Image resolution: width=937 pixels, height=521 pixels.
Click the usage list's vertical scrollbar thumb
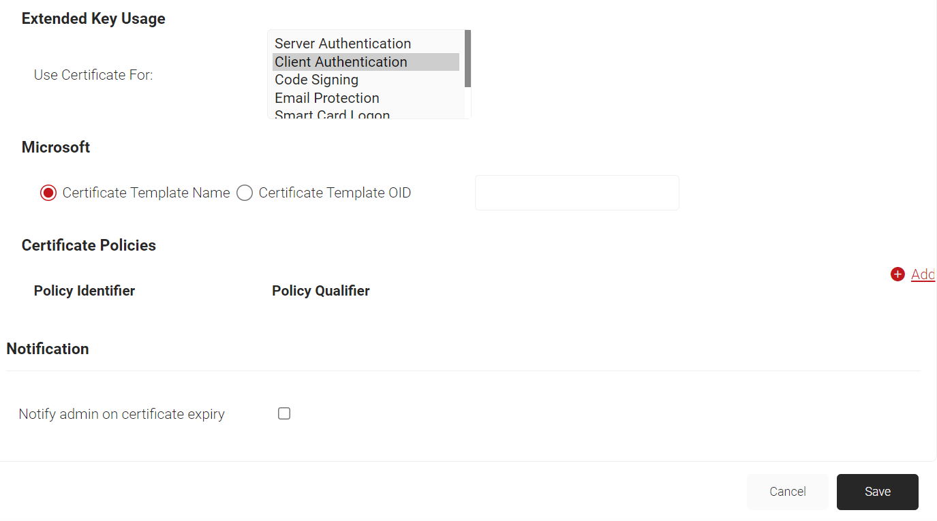pyautogui.click(x=467, y=59)
